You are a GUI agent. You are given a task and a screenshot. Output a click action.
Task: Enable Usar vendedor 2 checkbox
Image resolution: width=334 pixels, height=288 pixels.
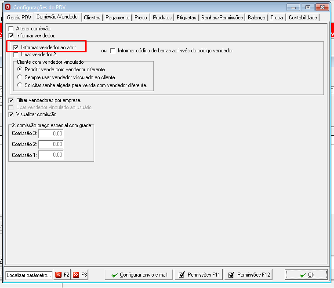(16, 55)
